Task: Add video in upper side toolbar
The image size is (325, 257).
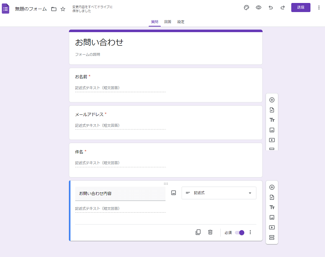Action: [272, 140]
